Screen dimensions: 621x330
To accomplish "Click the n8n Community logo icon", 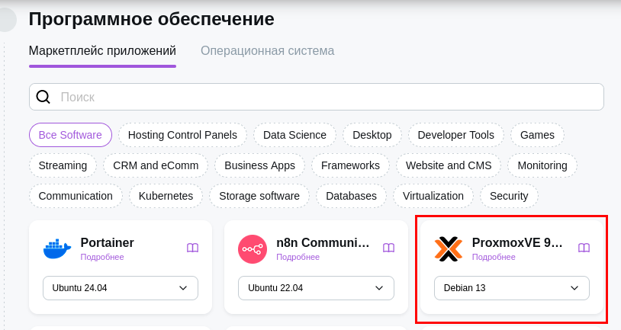I will [x=253, y=248].
